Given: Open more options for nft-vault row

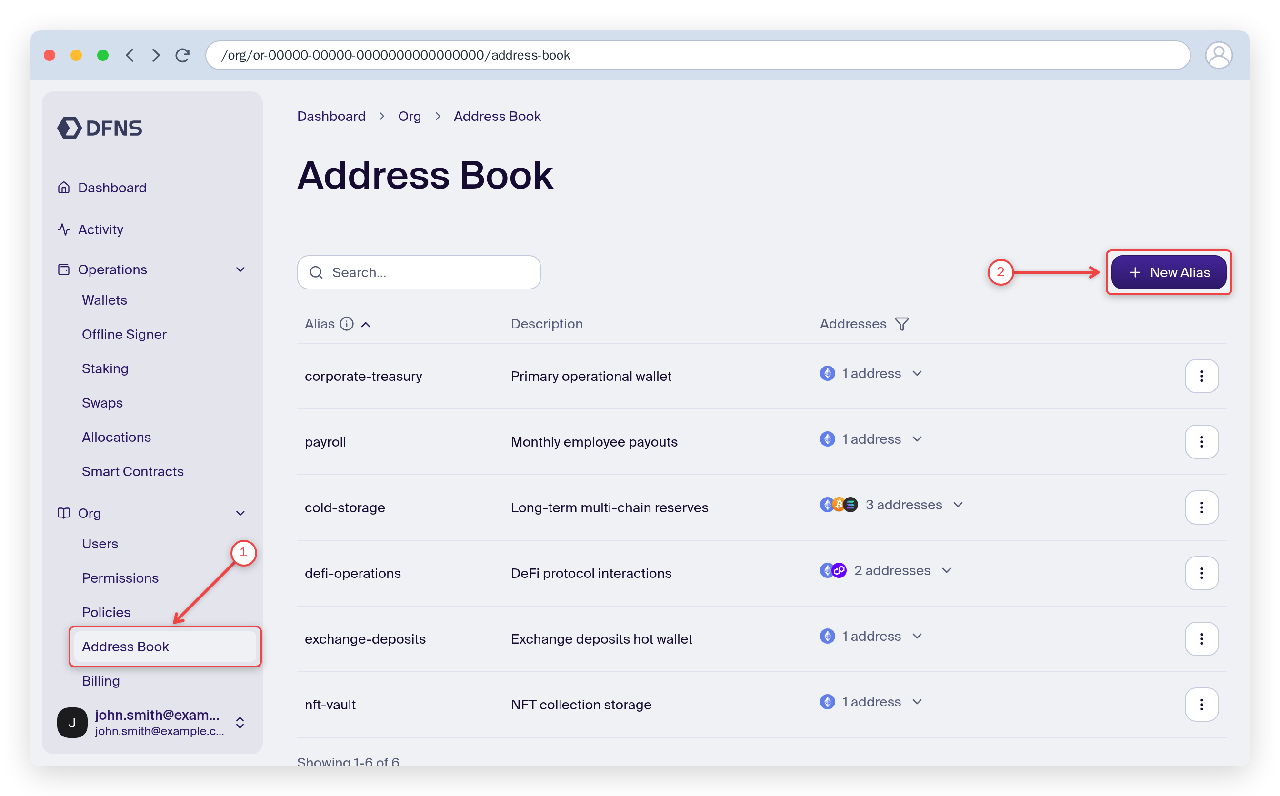Looking at the screenshot, I should coord(1201,705).
